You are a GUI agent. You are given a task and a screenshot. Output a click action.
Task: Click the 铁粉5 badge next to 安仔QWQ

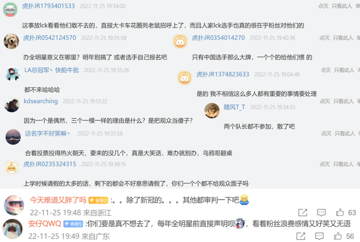73,224
